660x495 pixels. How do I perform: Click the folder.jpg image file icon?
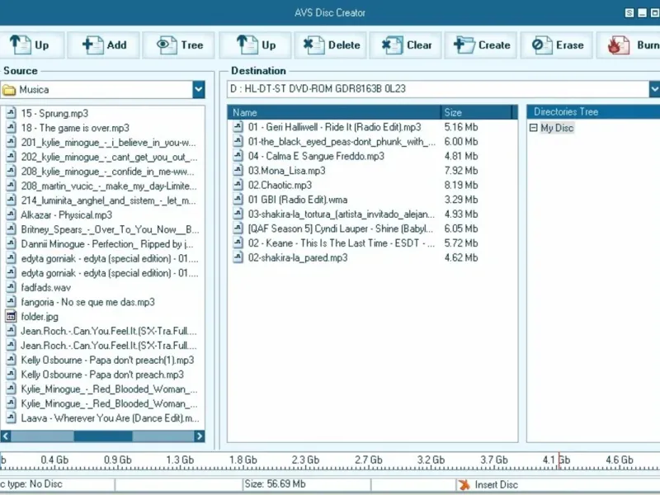[x=12, y=317]
